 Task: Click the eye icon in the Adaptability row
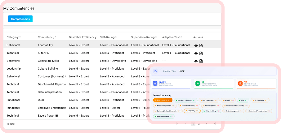[x=196, y=45]
